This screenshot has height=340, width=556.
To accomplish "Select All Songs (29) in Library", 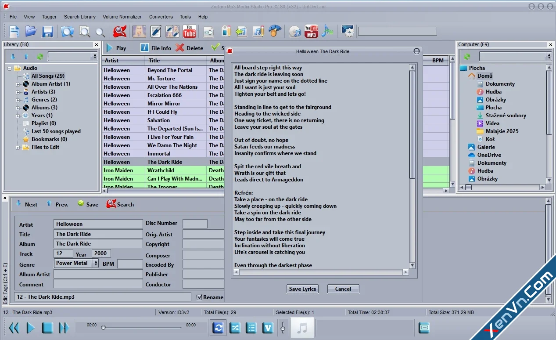I will (48, 76).
